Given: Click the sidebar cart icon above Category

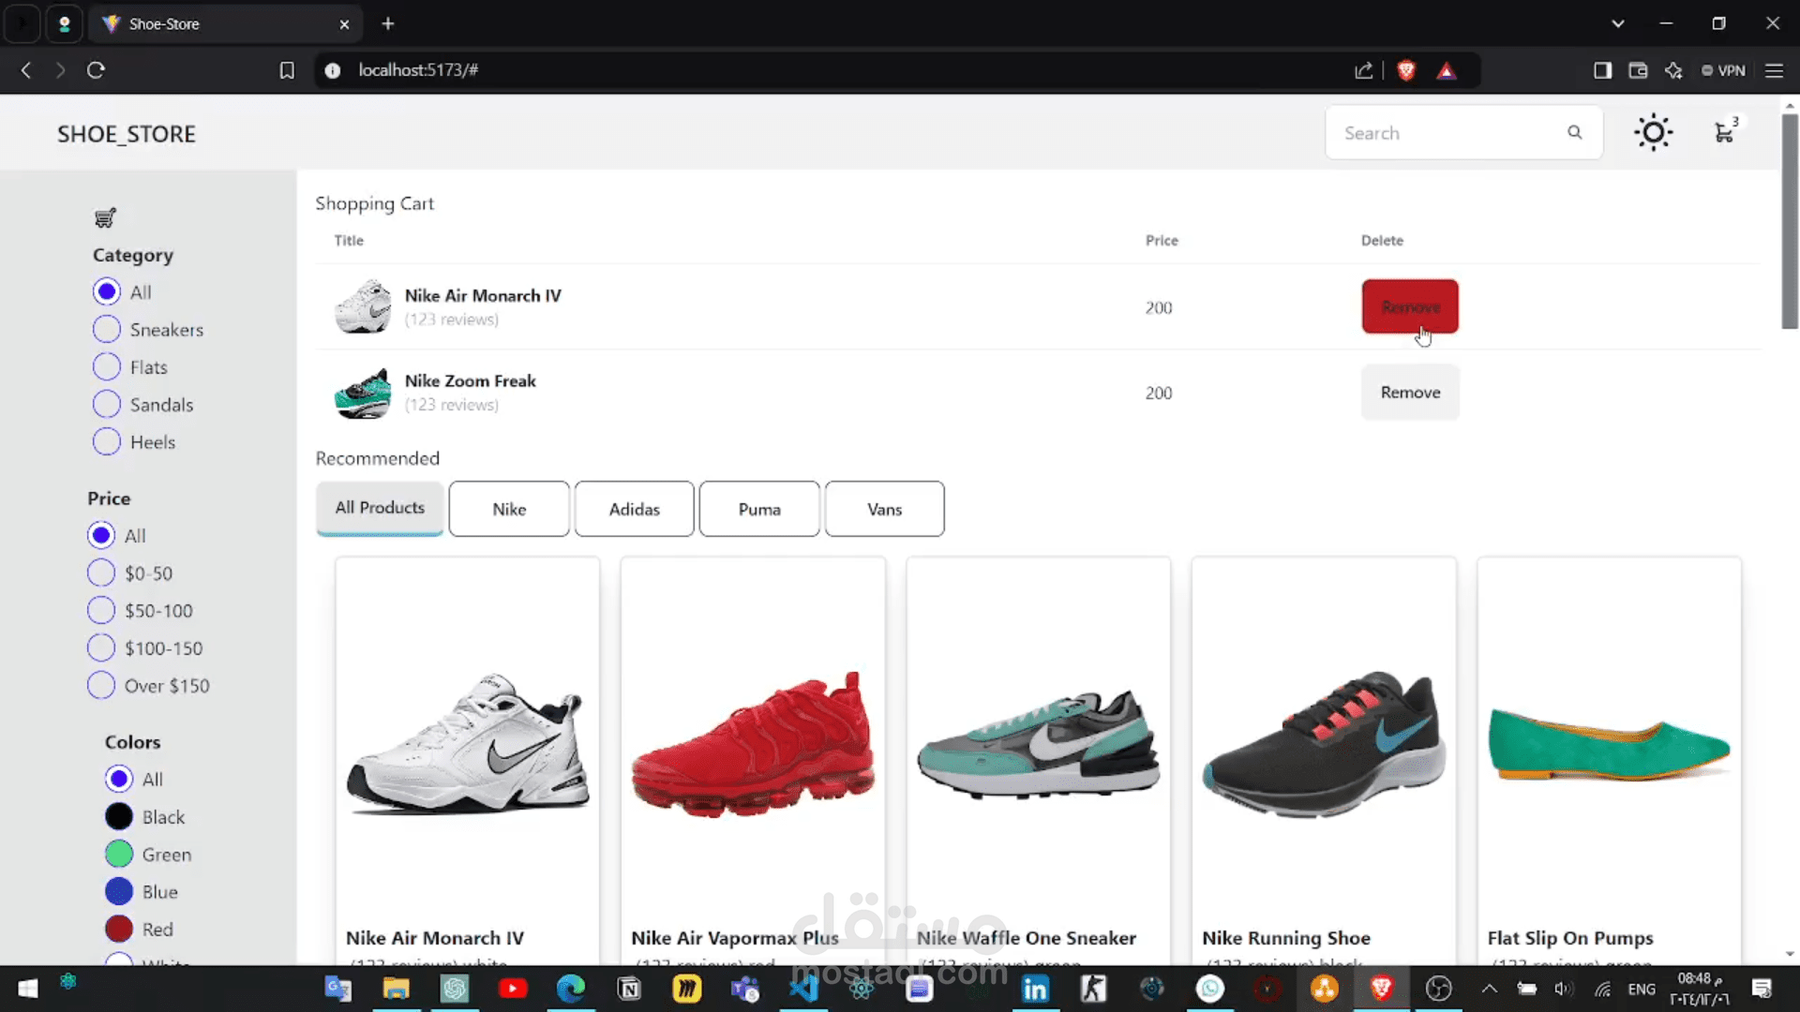Looking at the screenshot, I should (105, 218).
